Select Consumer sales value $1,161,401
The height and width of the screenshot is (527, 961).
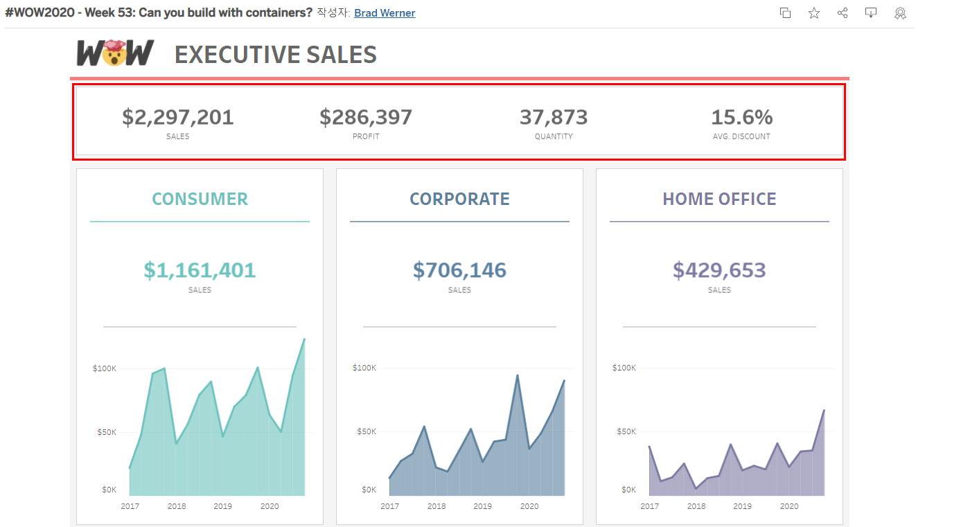coord(200,270)
